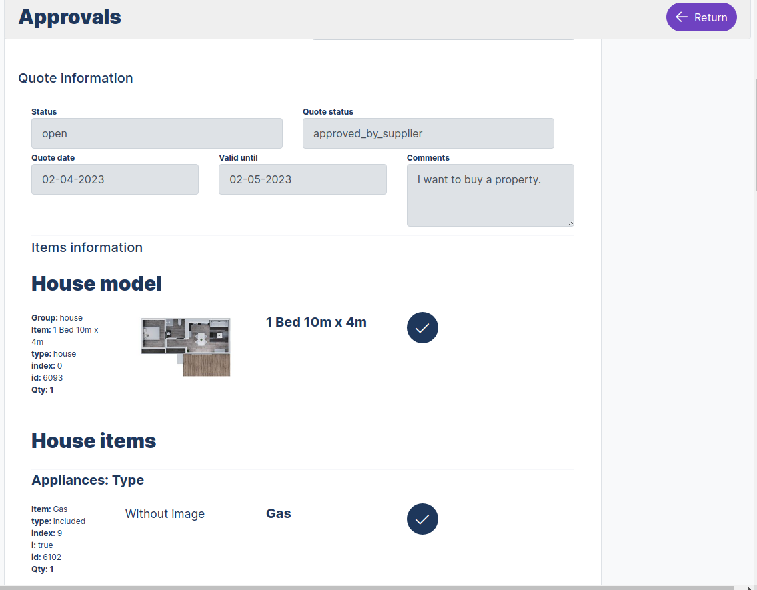
Task: Select the Quote status field approved_by_supplier
Action: tap(428, 133)
